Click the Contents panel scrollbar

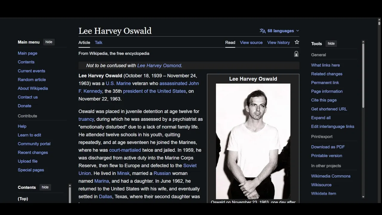pos(70,195)
